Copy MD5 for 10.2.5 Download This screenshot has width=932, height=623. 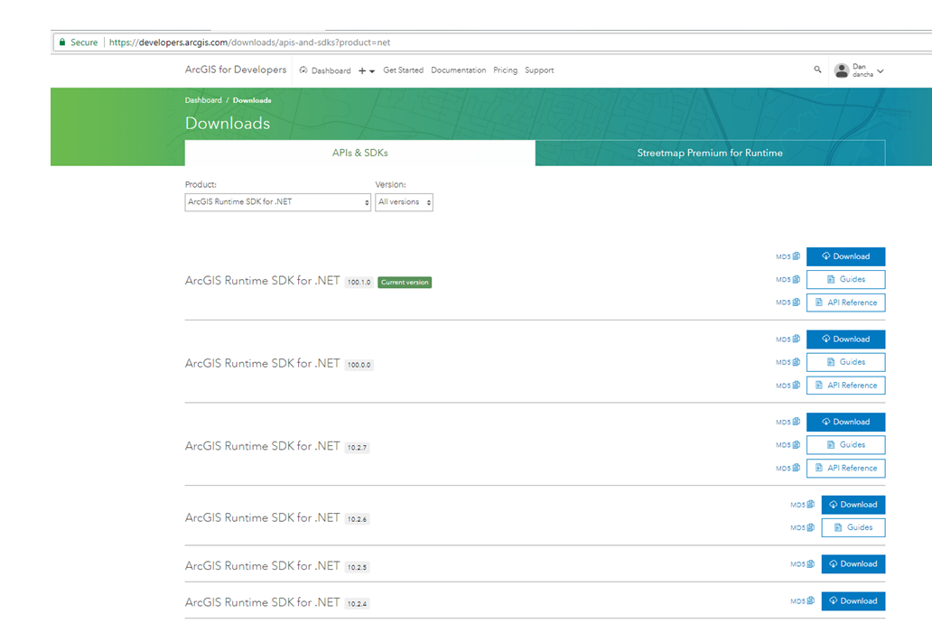802,564
